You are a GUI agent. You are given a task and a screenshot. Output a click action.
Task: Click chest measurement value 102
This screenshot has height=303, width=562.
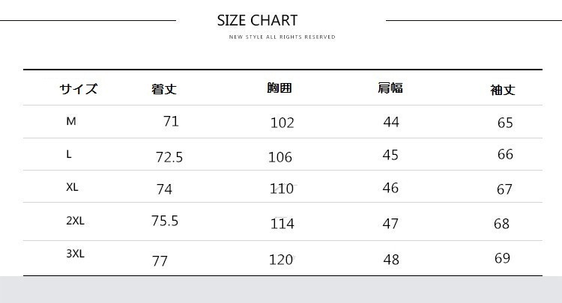(x=282, y=123)
